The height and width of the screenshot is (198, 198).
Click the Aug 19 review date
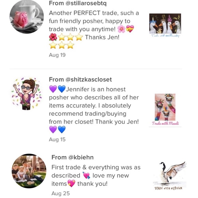pos(57,55)
